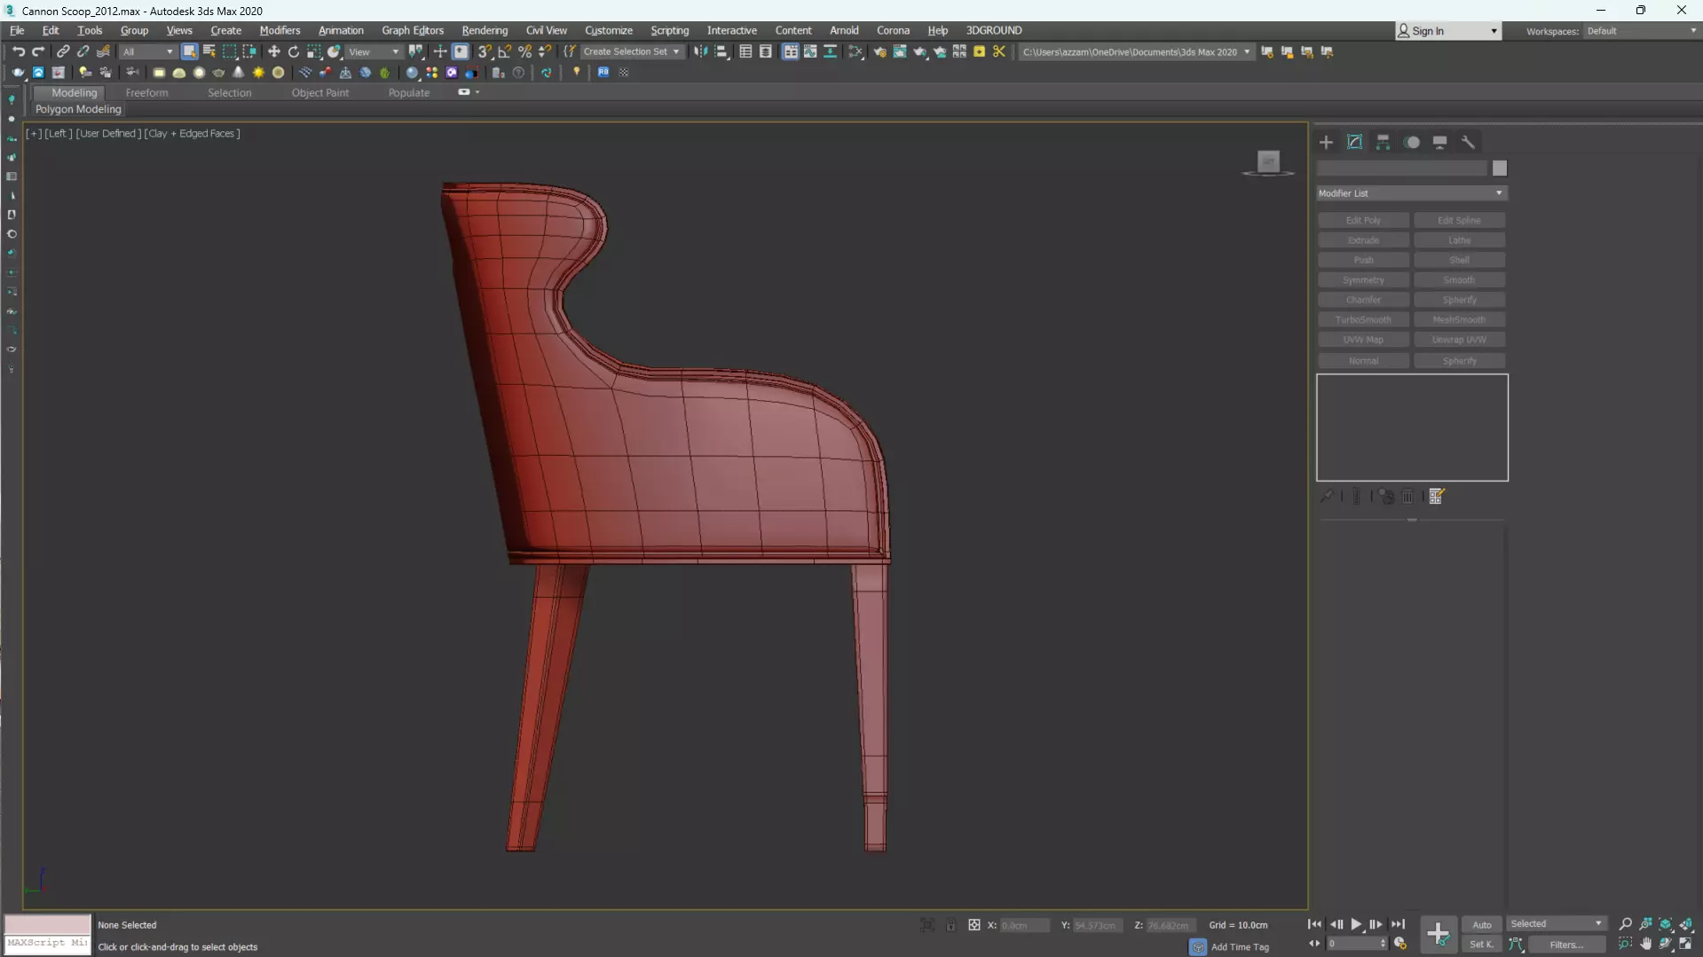The height and width of the screenshot is (957, 1703).
Task: Click the object color swatch beside name field
Action: coord(1500,169)
